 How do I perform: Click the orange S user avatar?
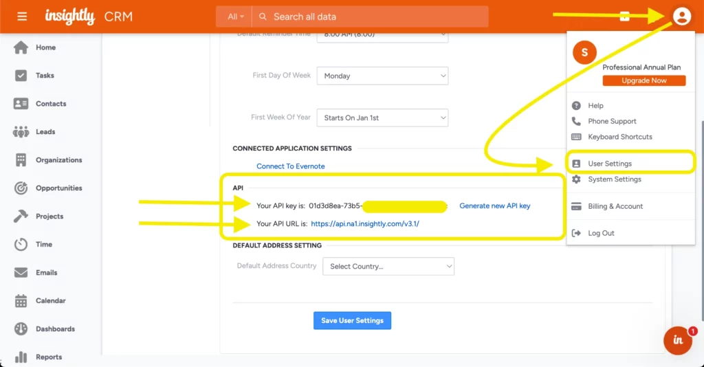pos(584,52)
